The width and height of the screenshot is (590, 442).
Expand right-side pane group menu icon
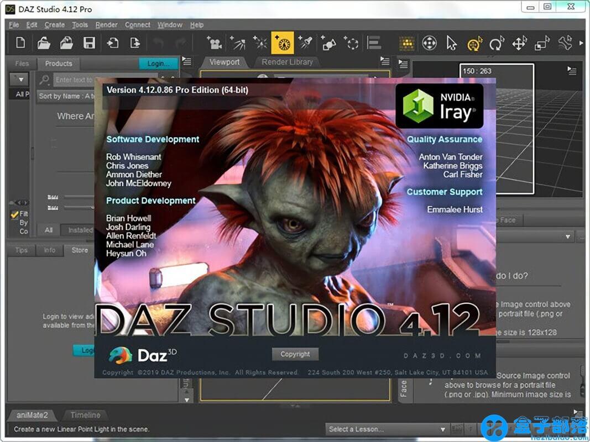pos(403,64)
